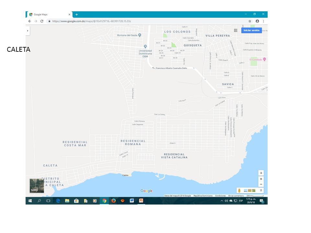Click the RESIDENCIAL ROMANA label
This screenshot has height=233, width=311.
click(133, 142)
